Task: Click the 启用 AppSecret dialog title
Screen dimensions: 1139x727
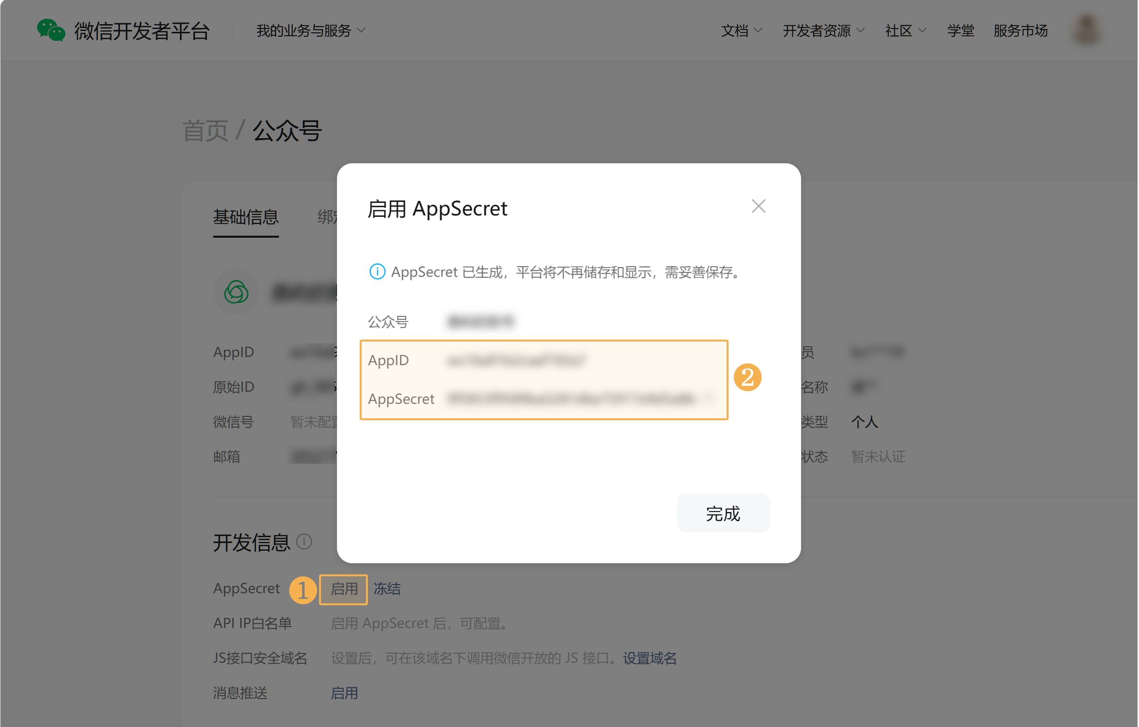Action: [x=438, y=209]
